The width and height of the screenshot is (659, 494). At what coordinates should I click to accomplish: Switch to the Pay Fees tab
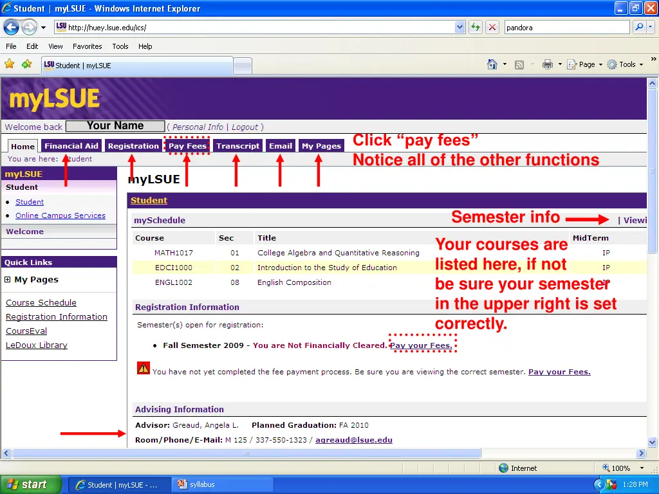[187, 146]
